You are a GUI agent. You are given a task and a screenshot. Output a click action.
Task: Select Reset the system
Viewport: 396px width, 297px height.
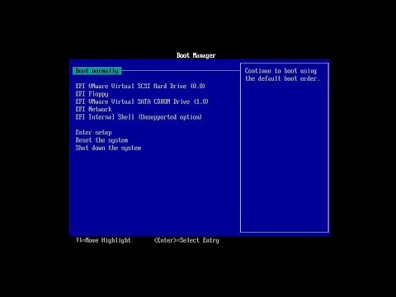[x=101, y=140]
